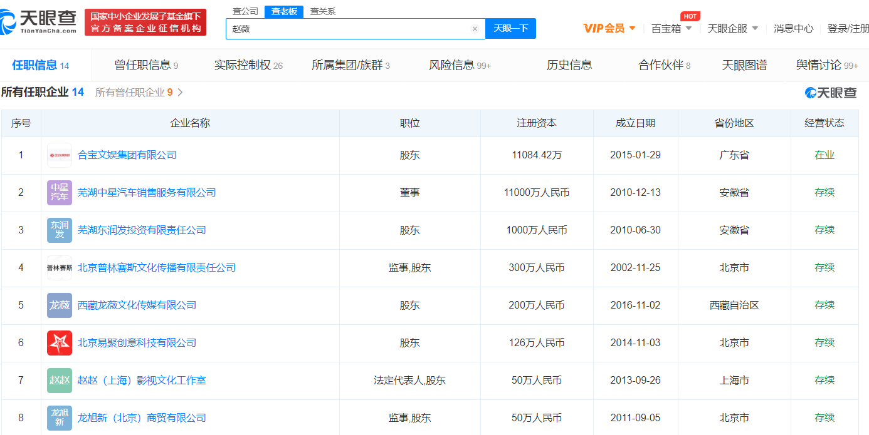Click the green 赵赵 company icon
Image resolution: width=869 pixels, height=435 pixels.
click(x=60, y=381)
